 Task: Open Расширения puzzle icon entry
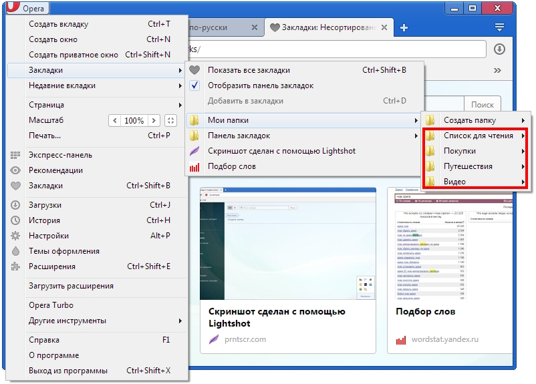point(98,266)
